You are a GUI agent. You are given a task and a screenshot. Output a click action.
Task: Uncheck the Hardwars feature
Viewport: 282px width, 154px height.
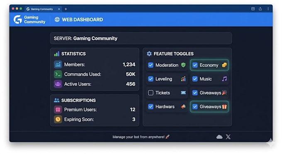click(x=151, y=107)
